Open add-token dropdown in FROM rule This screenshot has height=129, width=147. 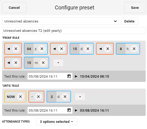(x=58, y=63)
